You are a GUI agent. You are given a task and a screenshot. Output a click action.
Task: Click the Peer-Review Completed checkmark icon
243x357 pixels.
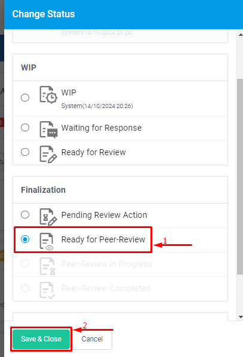click(x=47, y=290)
